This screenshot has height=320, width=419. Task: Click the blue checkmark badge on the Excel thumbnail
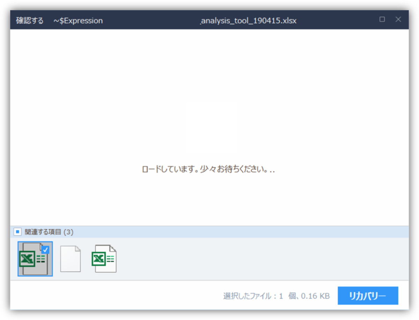[45, 249]
